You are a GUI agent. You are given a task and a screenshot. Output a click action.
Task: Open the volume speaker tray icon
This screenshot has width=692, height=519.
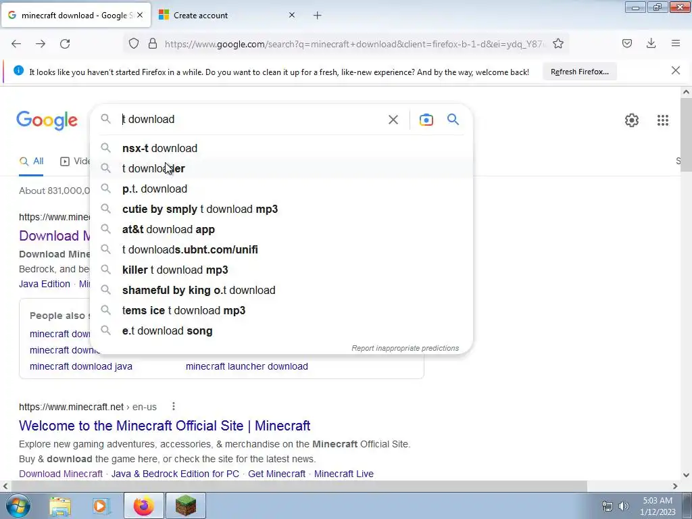tap(623, 506)
